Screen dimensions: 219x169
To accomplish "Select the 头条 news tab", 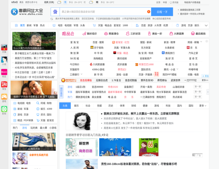I will pyautogui.click(x=65, y=106).
